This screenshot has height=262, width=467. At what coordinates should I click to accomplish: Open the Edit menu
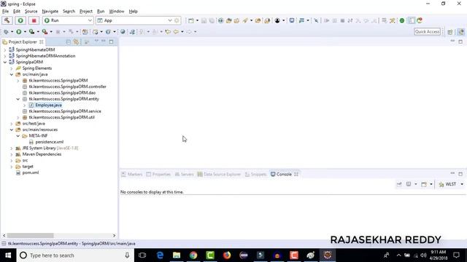(x=17, y=12)
